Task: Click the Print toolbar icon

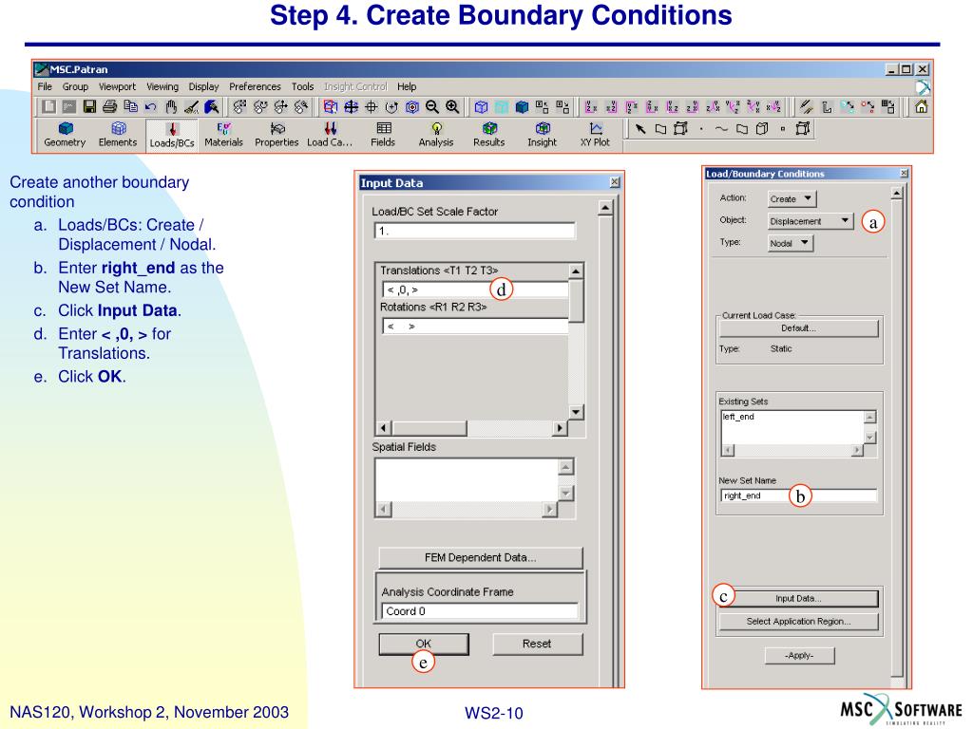Action: click(x=110, y=107)
